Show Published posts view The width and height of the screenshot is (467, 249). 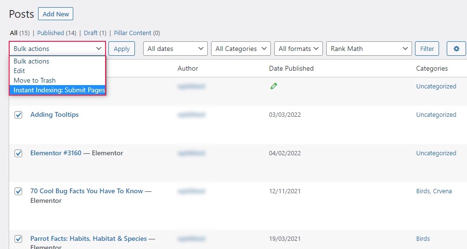(50, 33)
